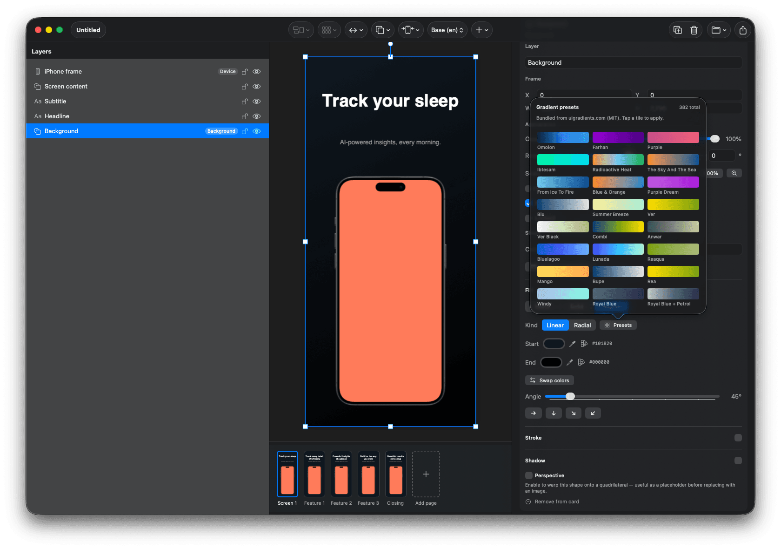Image resolution: width=781 pixels, height=549 pixels.
Task: Hide the Headline layer
Action: [x=256, y=116]
